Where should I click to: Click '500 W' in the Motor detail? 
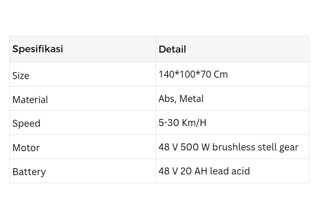[x=195, y=147]
